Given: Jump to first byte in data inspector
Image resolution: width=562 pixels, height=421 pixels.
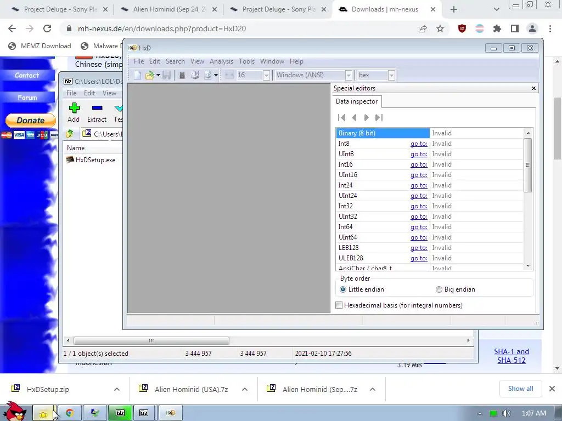Looking at the screenshot, I should pos(342,117).
